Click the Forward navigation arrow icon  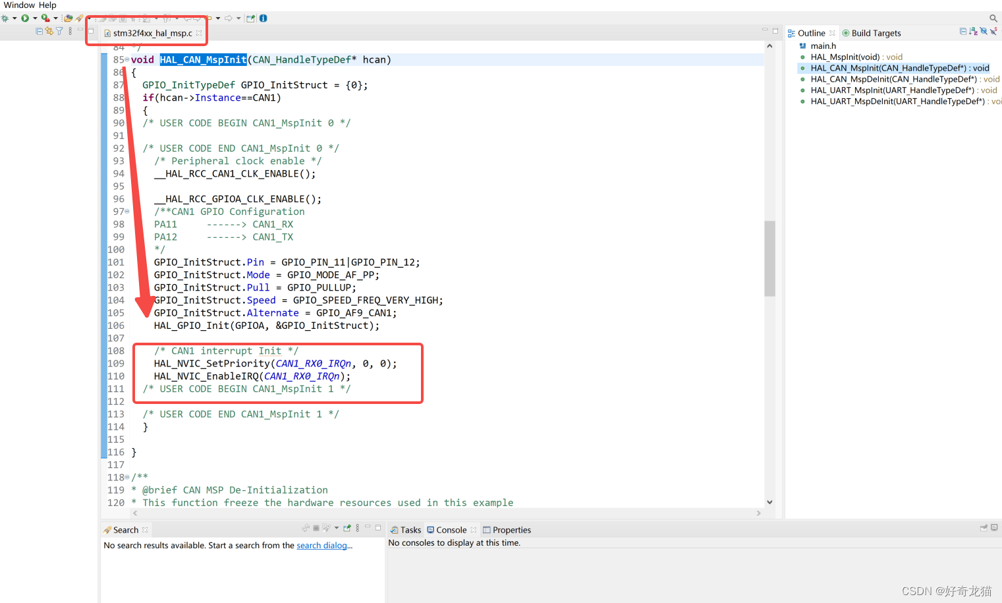[229, 18]
